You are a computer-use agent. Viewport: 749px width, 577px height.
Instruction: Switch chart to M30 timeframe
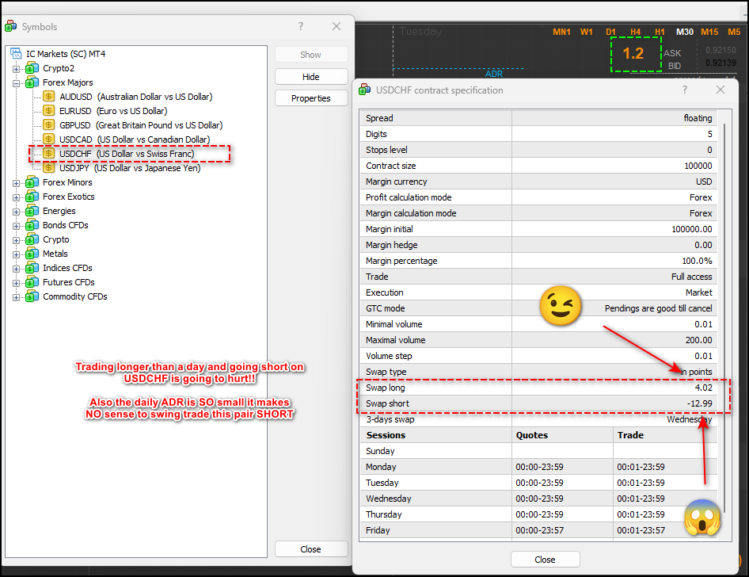click(x=685, y=32)
